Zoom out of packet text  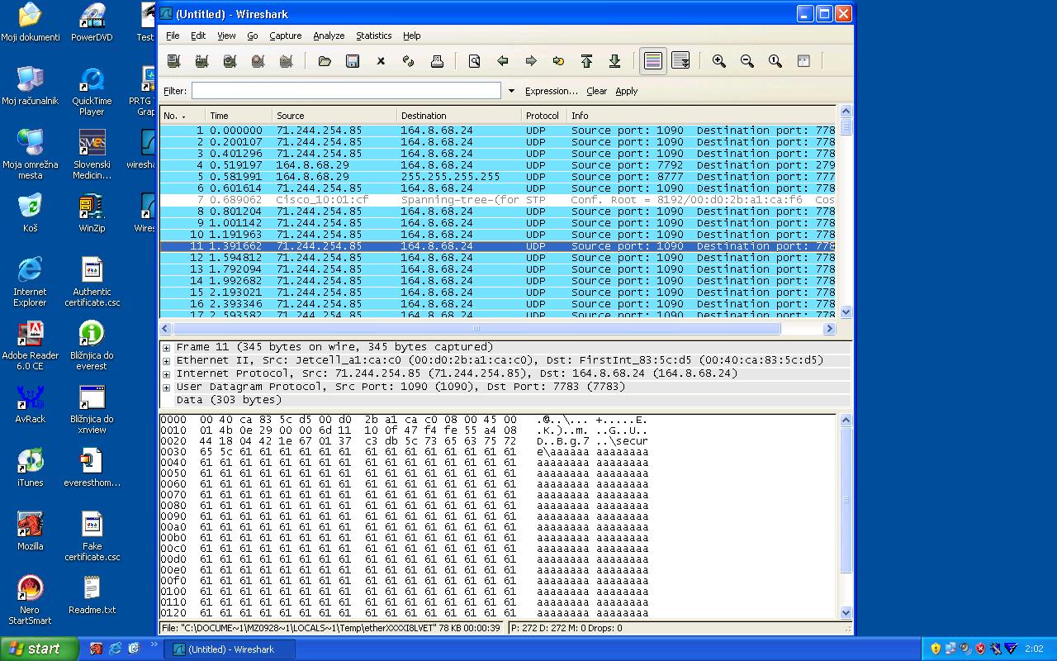pos(747,61)
